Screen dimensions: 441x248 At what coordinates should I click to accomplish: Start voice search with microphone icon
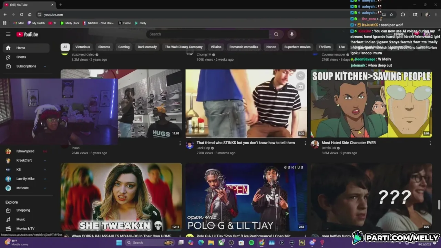point(292,34)
